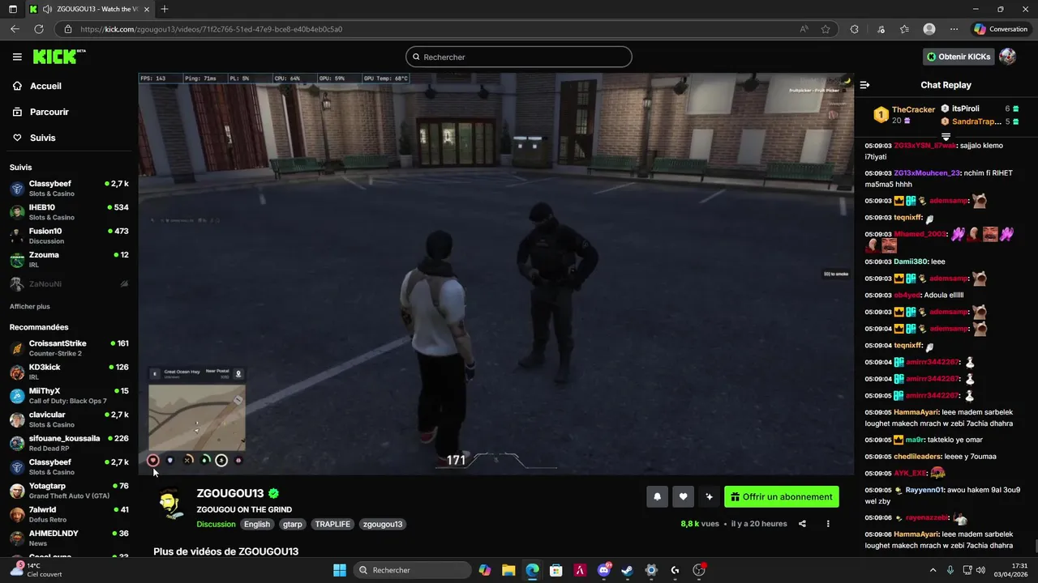The image size is (1038, 583).
Task: Open recommended channel MiiThyX
Action: [x=69, y=395]
